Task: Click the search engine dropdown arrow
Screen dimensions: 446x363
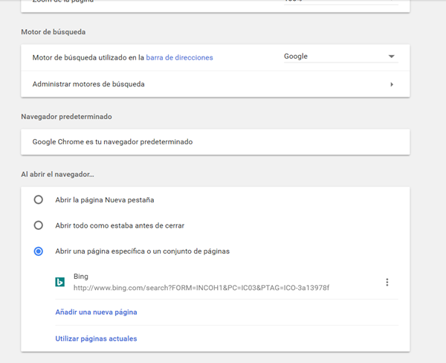Action: [x=391, y=57]
